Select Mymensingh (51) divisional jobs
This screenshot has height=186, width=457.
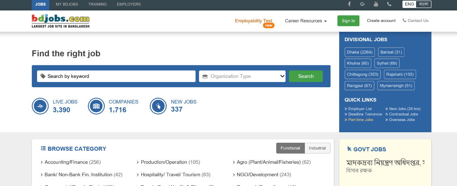point(396,85)
